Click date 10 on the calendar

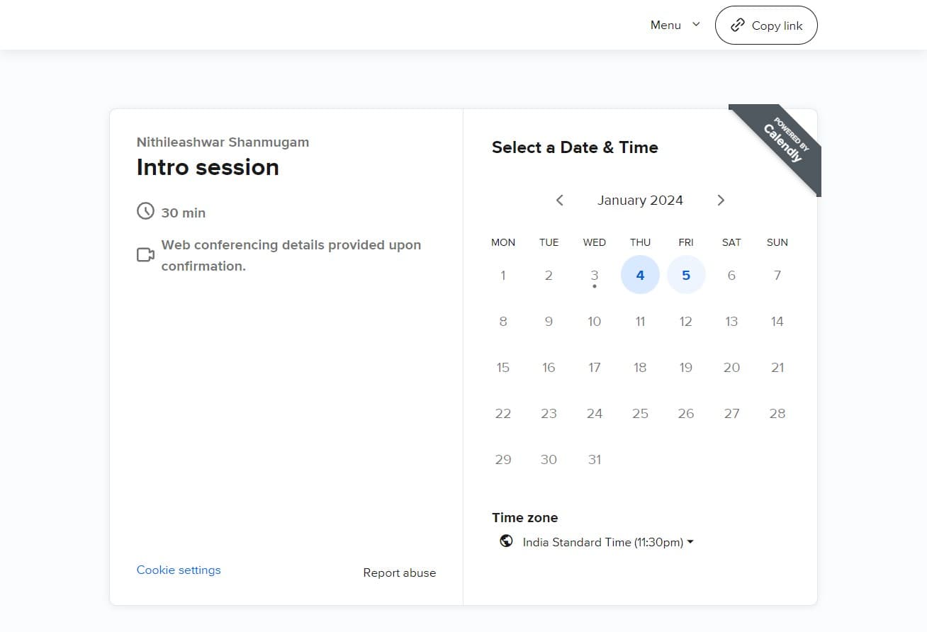tap(594, 322)
